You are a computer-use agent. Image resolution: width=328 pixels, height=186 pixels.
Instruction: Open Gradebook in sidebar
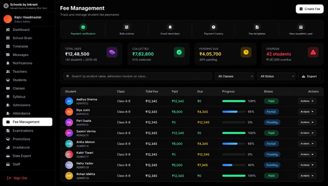(x=28, y=147)
